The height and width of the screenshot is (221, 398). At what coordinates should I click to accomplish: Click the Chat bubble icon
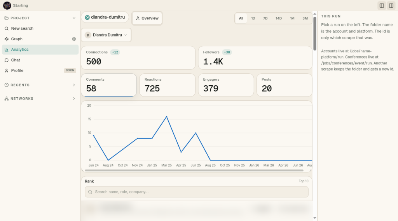(6, 60)
